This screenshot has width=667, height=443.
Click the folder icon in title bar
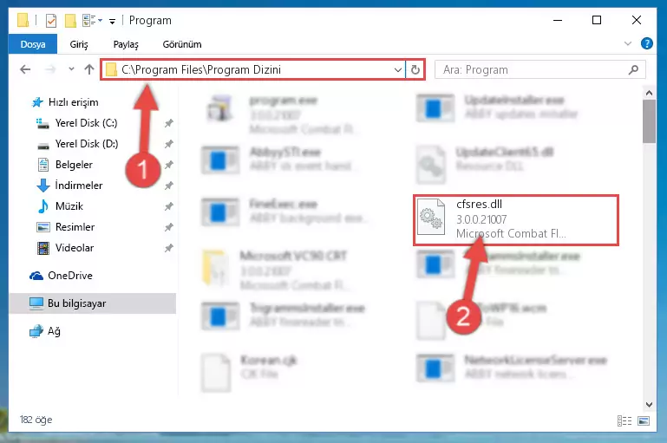(23, 20)
